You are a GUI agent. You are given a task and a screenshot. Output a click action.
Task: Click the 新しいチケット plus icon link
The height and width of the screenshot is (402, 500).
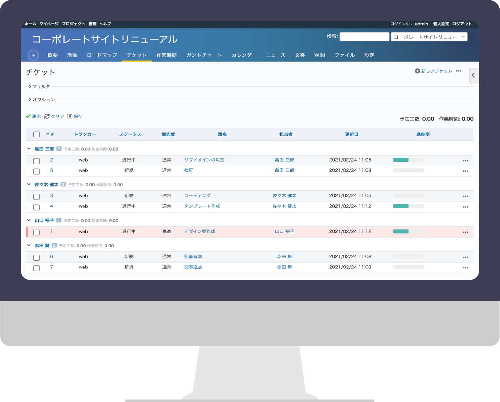(433, 71)
